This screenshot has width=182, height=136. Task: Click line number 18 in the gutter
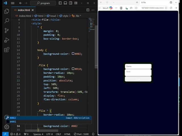click(18, 65)
